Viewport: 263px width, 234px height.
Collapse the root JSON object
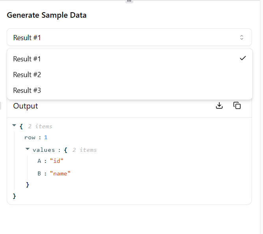pyautogui.click(x=15, y=126)
